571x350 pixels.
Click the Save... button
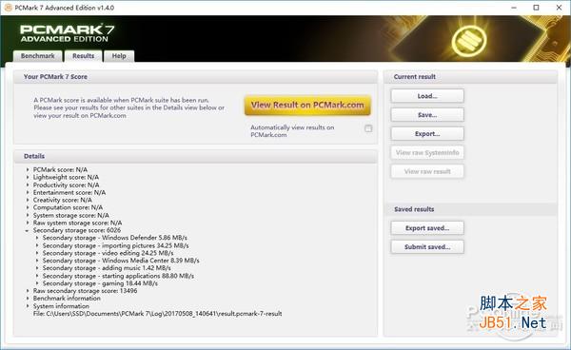tap(427, 115)
